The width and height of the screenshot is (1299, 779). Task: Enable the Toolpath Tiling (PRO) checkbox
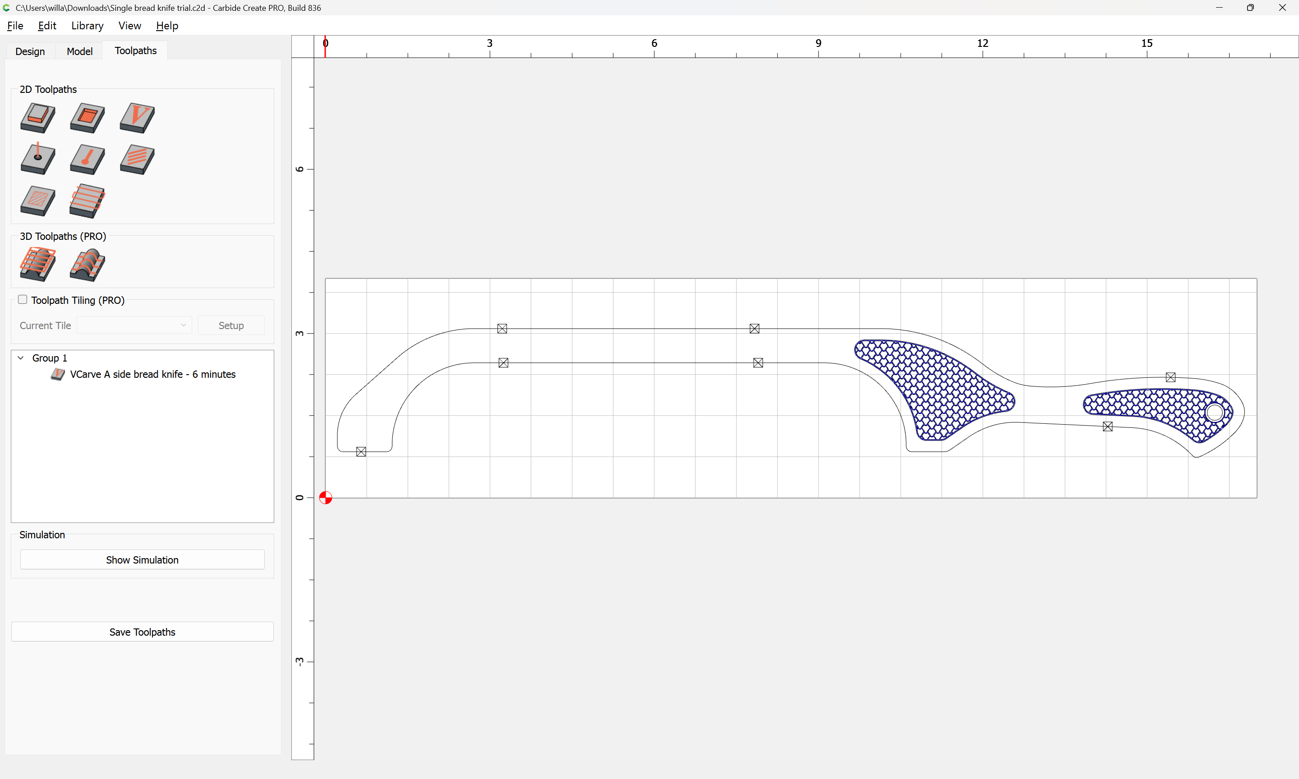pyautogui.click(x=23, y=299)
